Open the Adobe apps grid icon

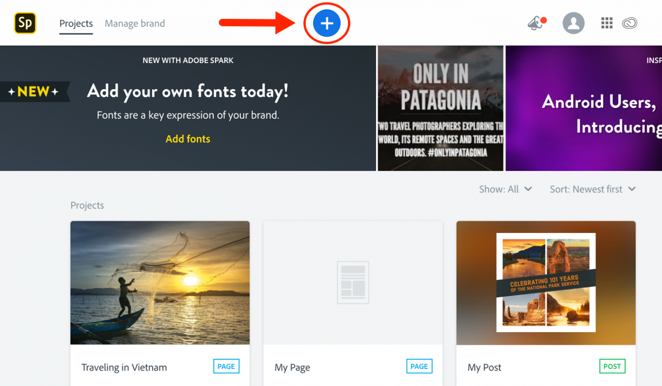pos(606,23)
